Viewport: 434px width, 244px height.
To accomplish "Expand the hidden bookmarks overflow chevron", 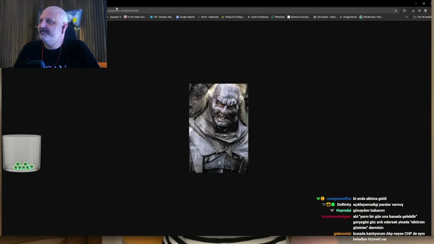I will click(x=407, y=17).
